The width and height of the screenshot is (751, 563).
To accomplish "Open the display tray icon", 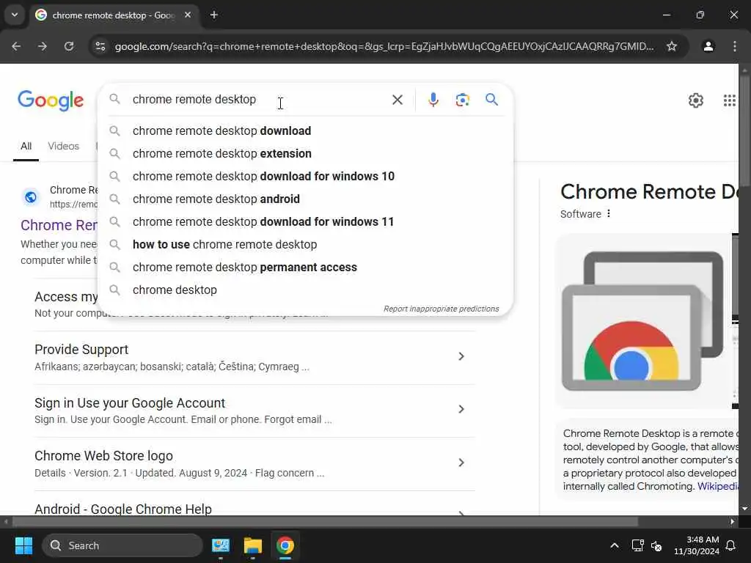I will [637, 545].
